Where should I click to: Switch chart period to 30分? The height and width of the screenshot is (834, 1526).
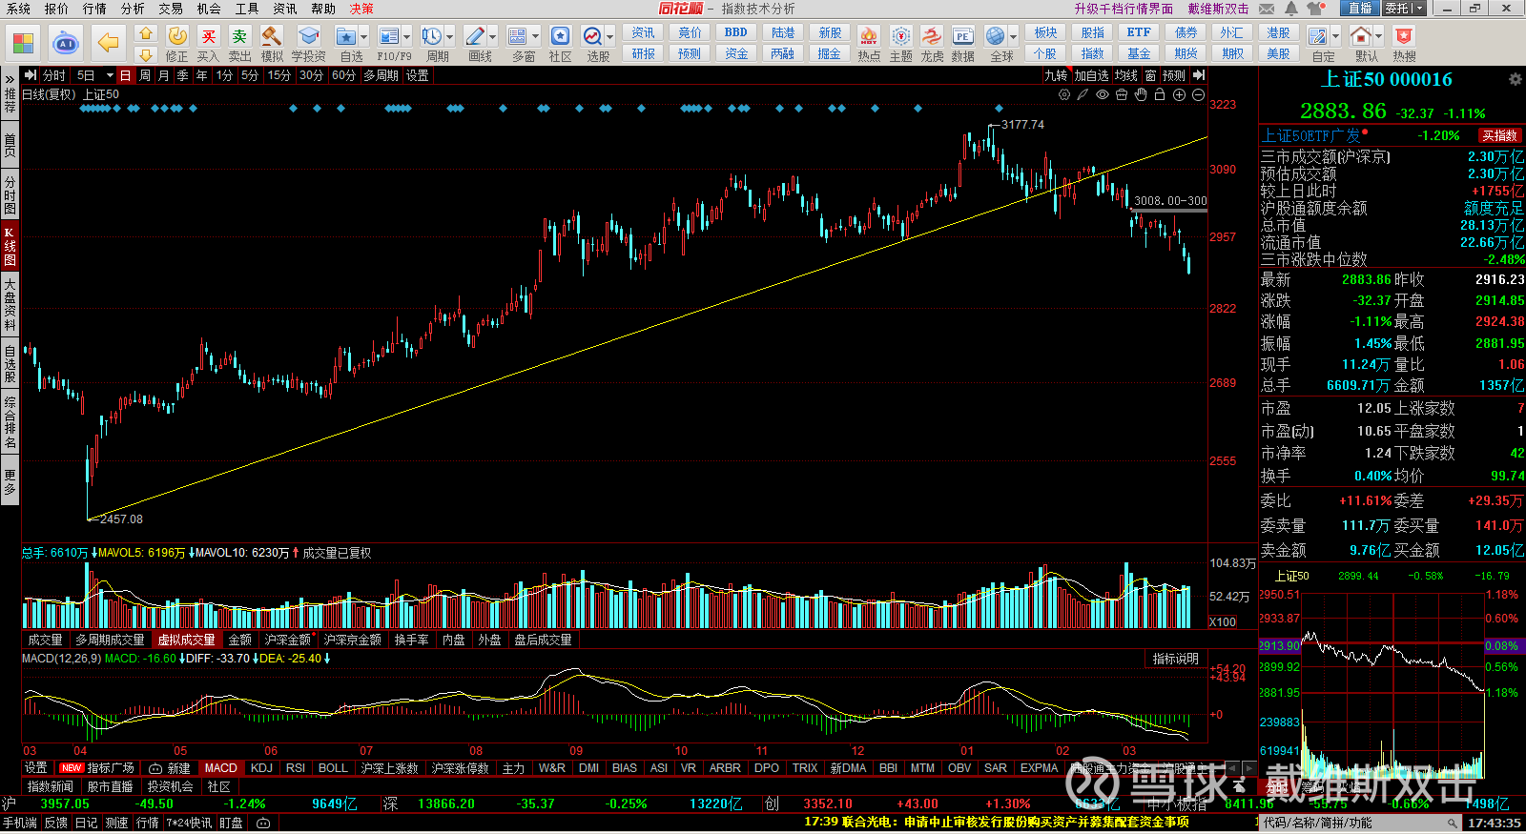pyautogui.click(x=311, y=75)
